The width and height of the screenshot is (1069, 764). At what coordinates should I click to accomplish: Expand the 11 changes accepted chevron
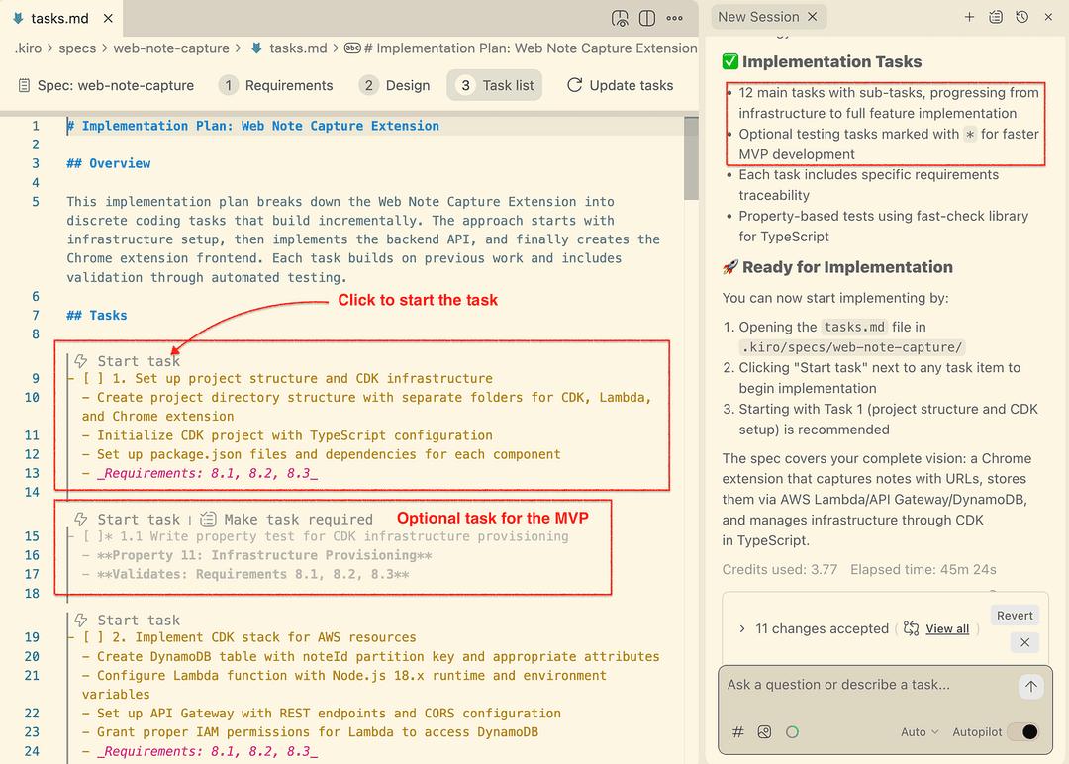coord(742,629)
